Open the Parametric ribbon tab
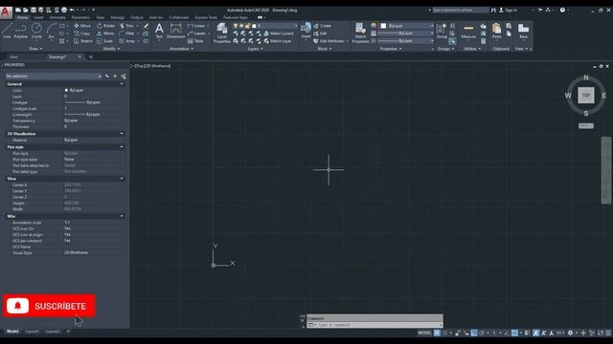Screen dimensions: 613x344 coord(80,17)
